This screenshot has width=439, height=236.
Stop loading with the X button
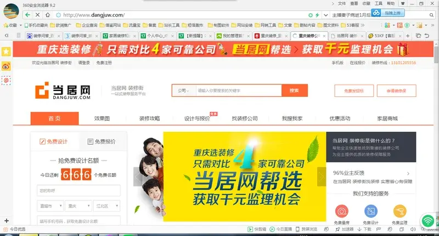point(37,15)
